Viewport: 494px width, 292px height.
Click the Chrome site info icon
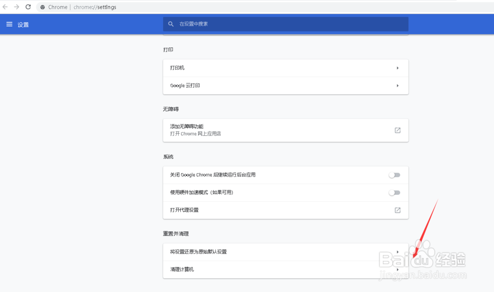pyautogui.click(x=42, y=7)
